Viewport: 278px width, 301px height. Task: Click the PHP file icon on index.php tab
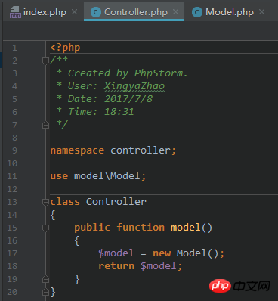tap(15, 12)
